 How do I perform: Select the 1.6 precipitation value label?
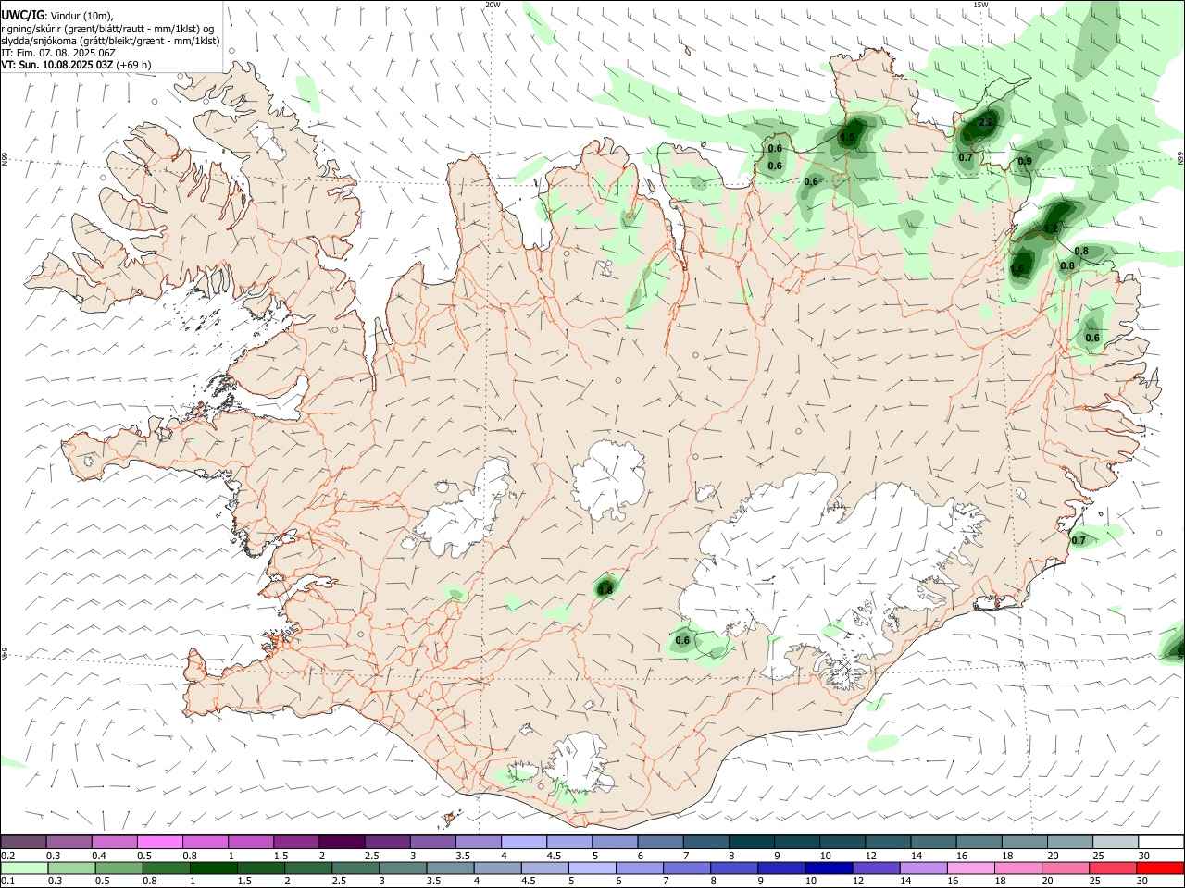[x=1017, y=269]
